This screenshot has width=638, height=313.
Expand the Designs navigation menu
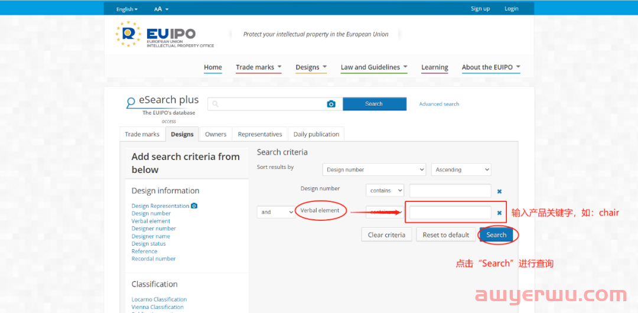[x=311, y=67]
